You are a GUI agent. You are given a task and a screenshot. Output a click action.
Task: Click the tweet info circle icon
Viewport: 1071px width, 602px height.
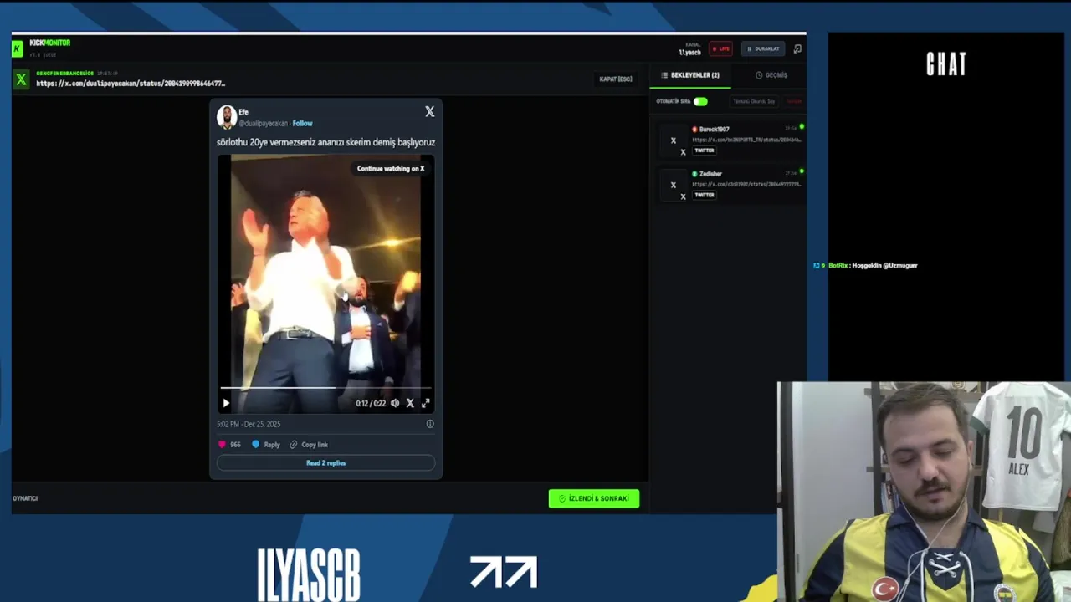pyautogui.click(x=430, y=424)
